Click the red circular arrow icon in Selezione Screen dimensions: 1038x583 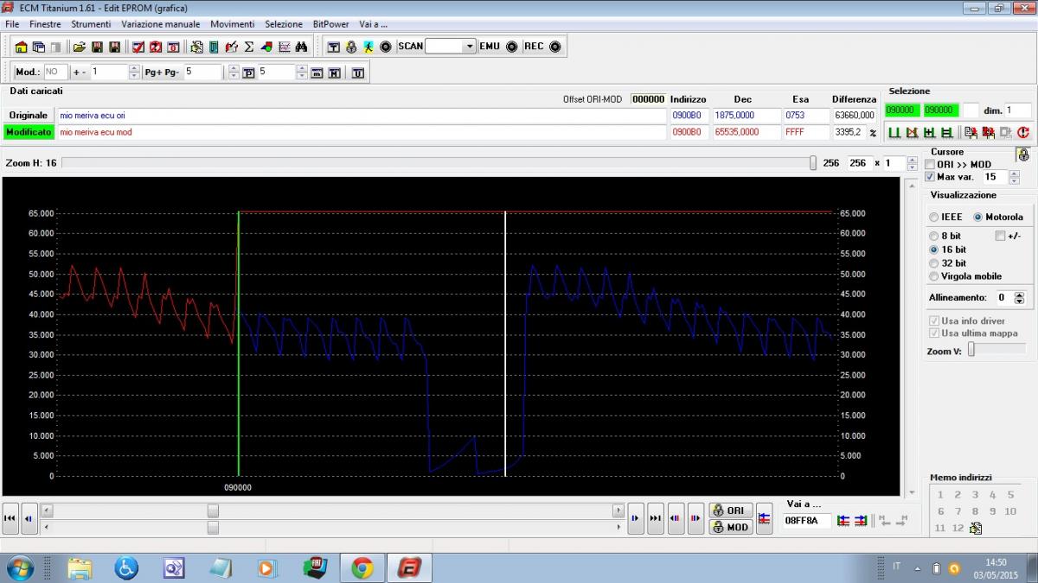click(x=1022, y=132)
